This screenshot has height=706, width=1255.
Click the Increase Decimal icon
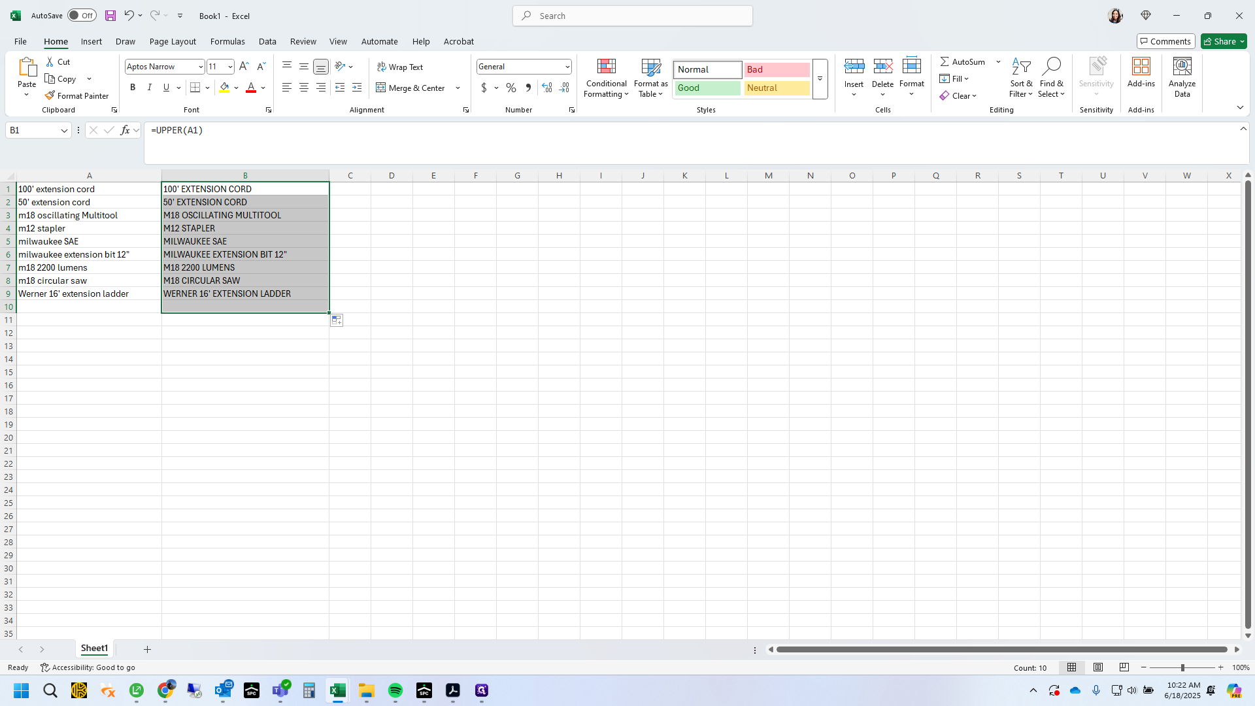click(x=547, y=88)
